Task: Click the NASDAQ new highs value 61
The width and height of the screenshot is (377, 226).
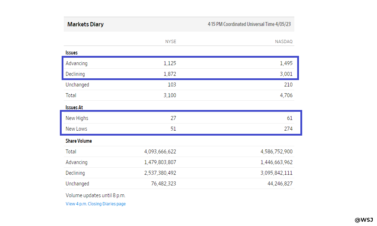Action: tap(290, 118)
